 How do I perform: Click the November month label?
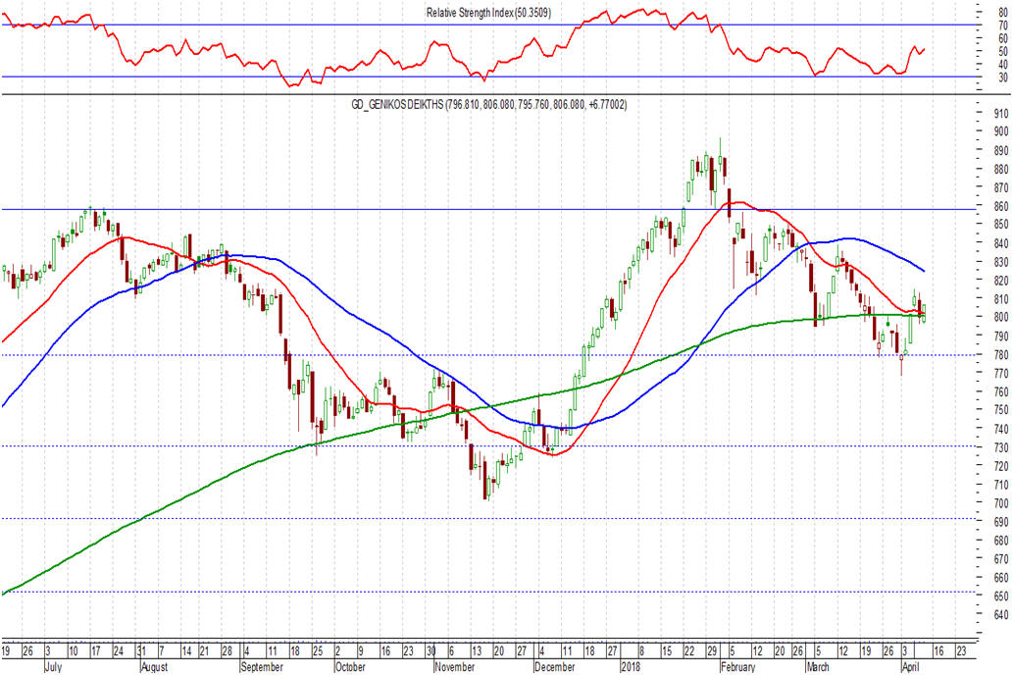(x=455, y=667)
